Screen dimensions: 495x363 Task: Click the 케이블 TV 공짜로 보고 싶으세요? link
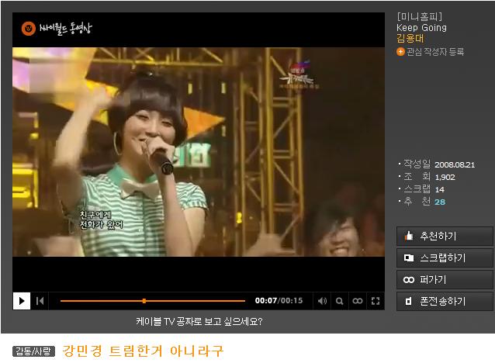(x=199, y=321)
